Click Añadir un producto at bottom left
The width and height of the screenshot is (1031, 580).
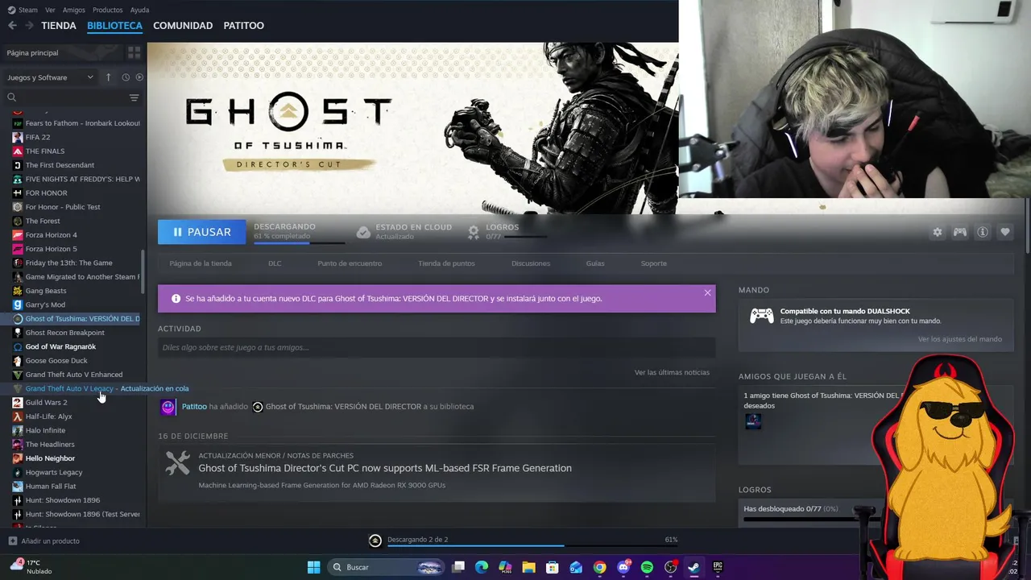click(x=44, y=541)
